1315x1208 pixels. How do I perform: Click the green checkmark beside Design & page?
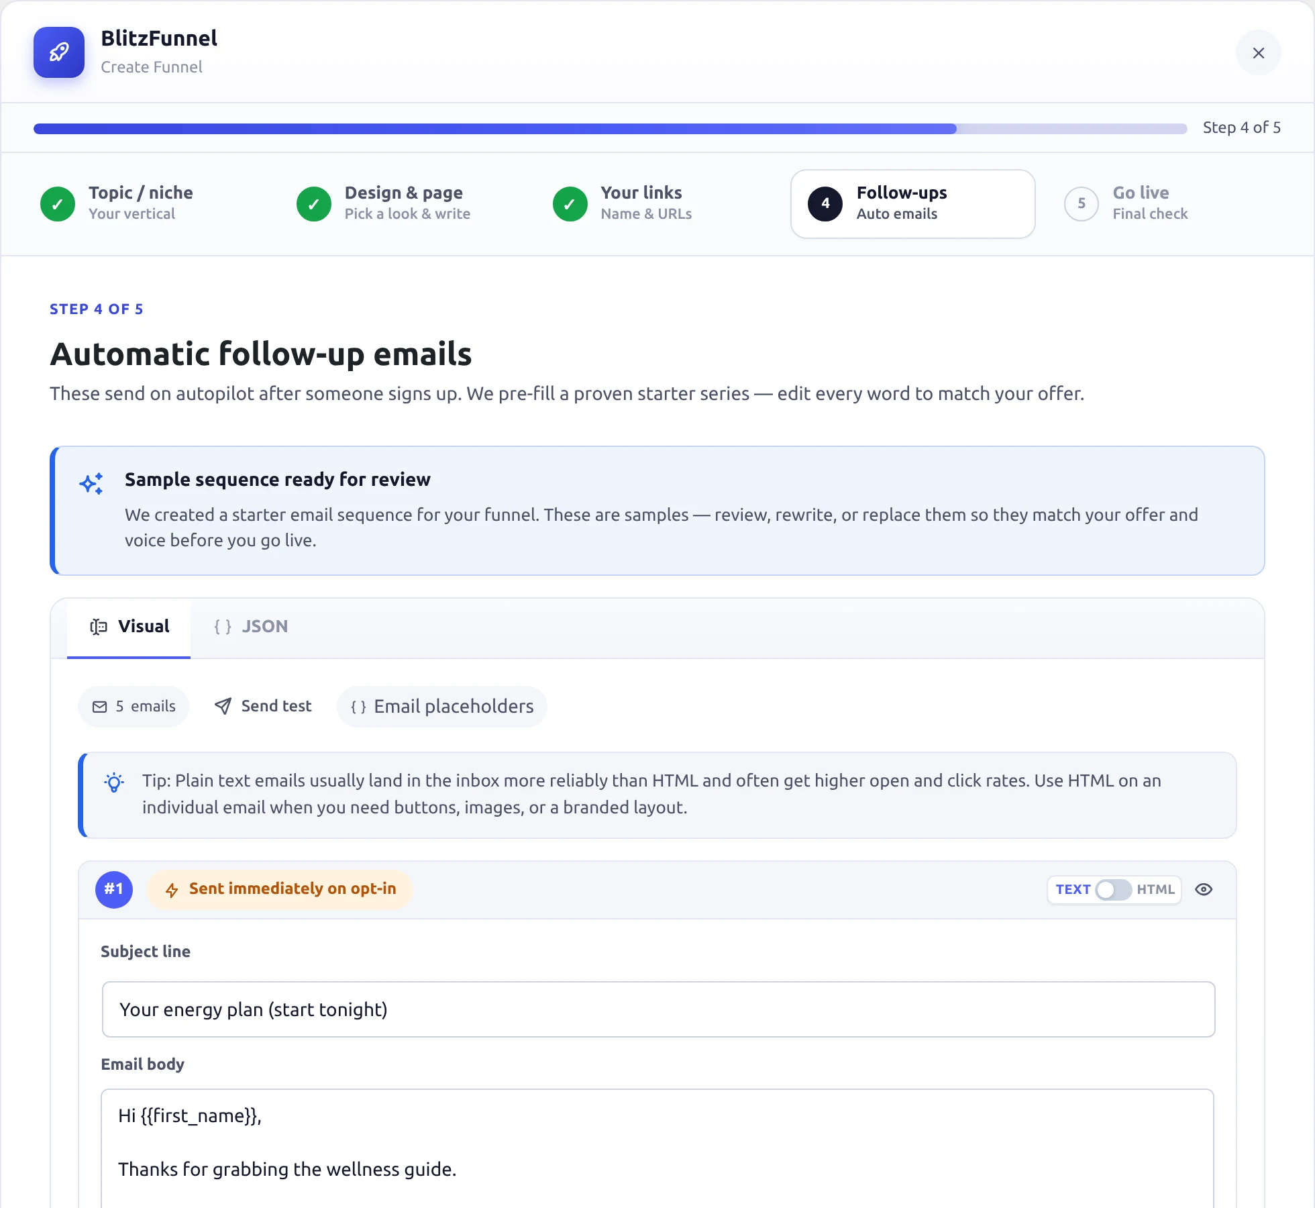314,204
